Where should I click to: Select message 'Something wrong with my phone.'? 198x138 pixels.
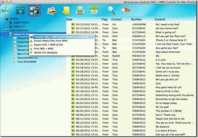(x=175, y=95)
